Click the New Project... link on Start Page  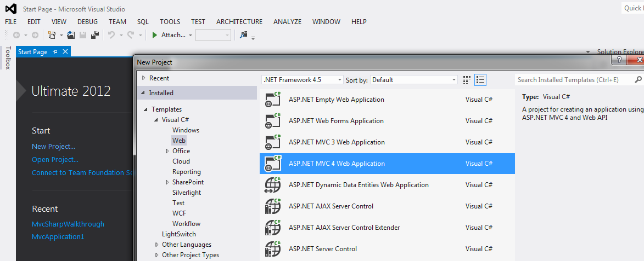click(x=53, y=147)
